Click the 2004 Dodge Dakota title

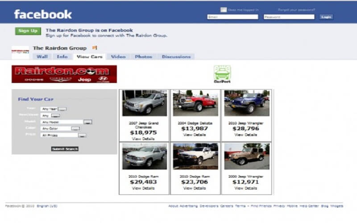195,123
